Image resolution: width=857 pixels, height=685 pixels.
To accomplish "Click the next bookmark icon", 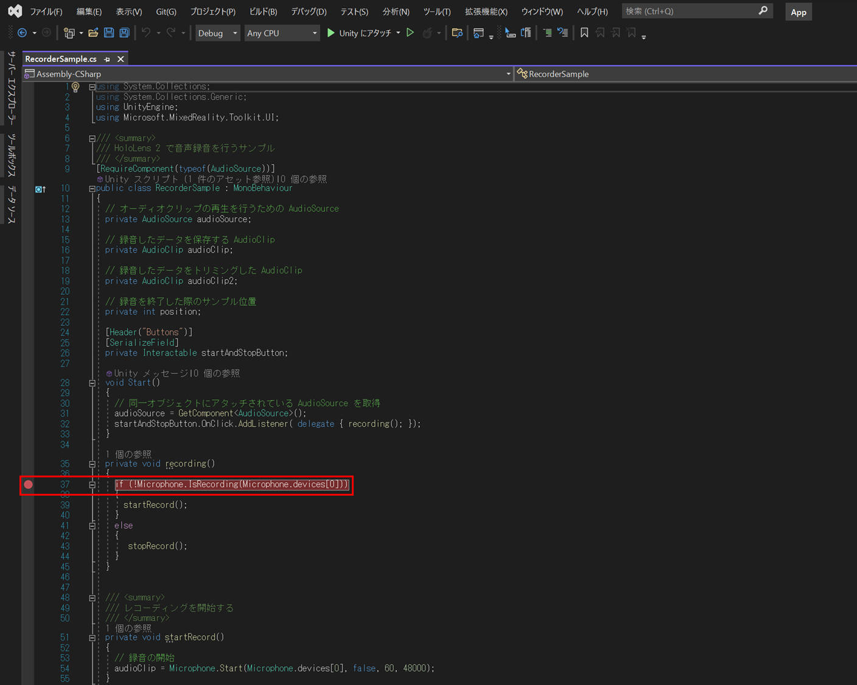I will tap(616, 33).
